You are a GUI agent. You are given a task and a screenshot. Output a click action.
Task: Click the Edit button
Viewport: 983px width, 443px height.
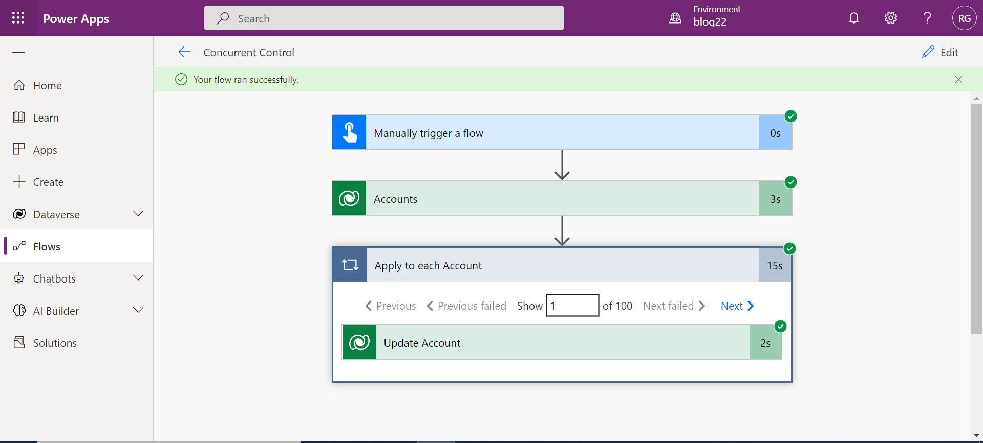coord(940,52)
